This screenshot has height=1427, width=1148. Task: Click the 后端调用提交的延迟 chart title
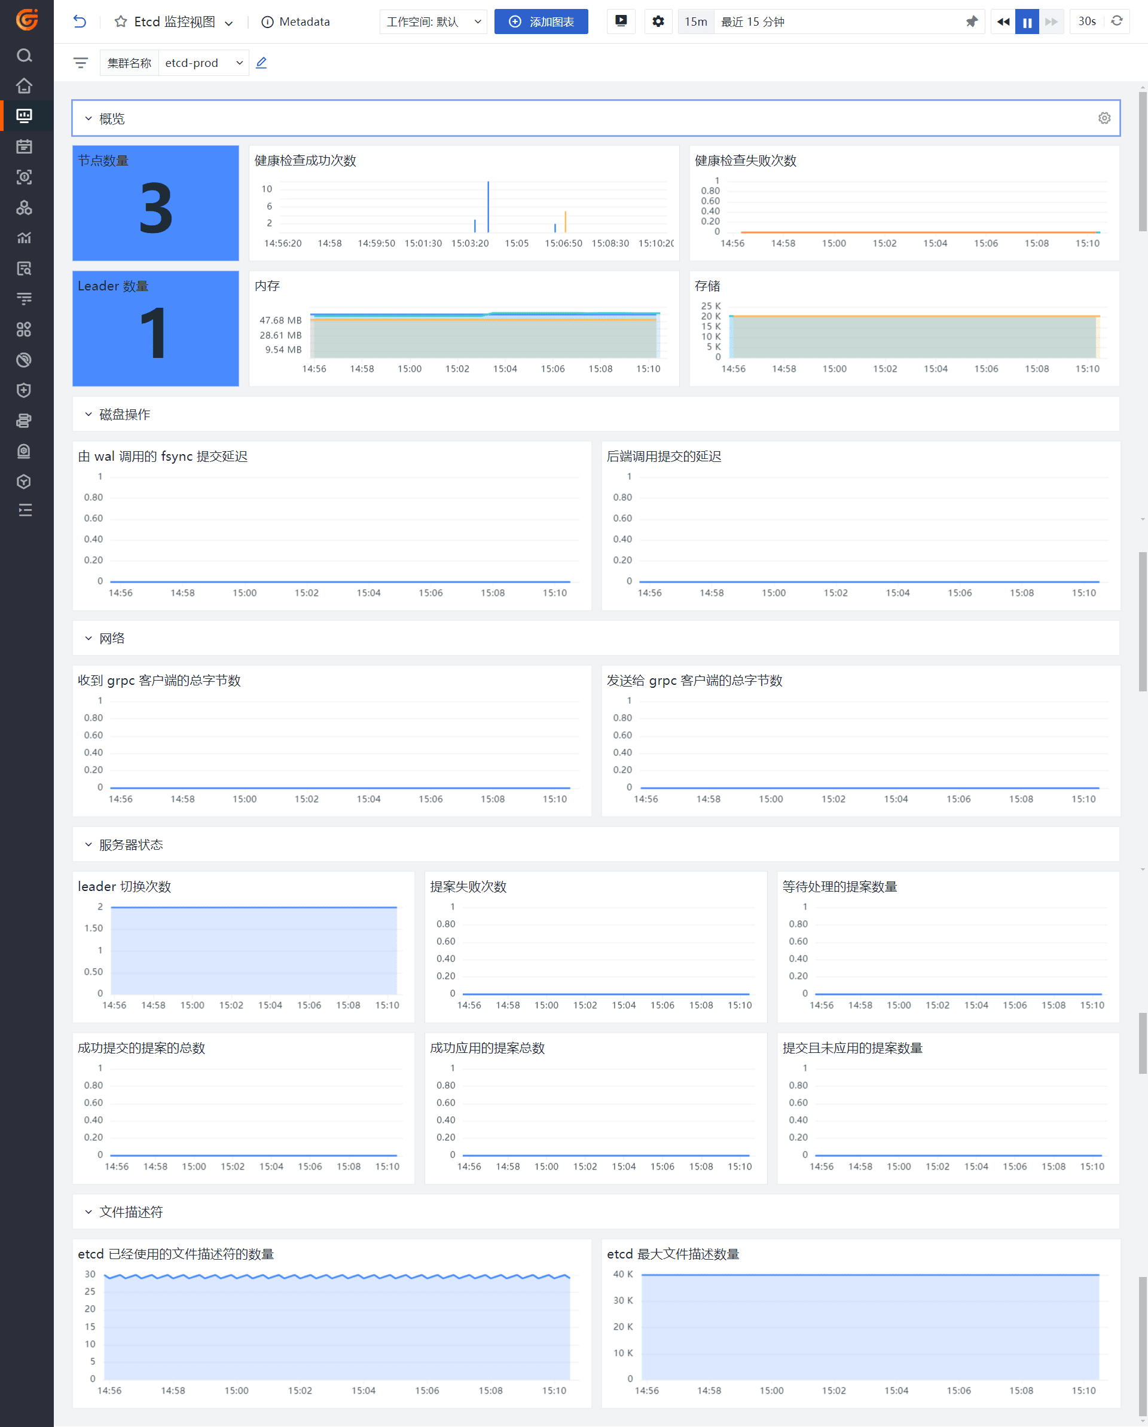tap(664, 456)
